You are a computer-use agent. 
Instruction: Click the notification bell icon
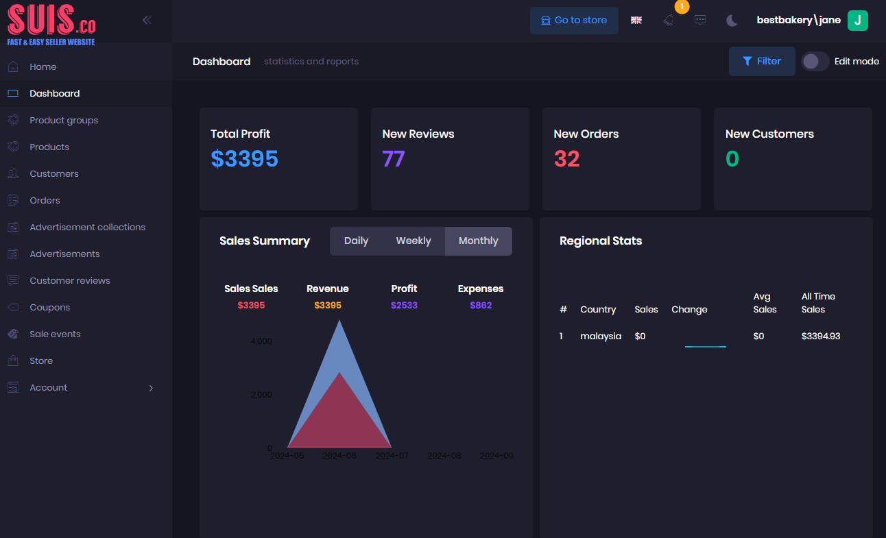[669, 21]
